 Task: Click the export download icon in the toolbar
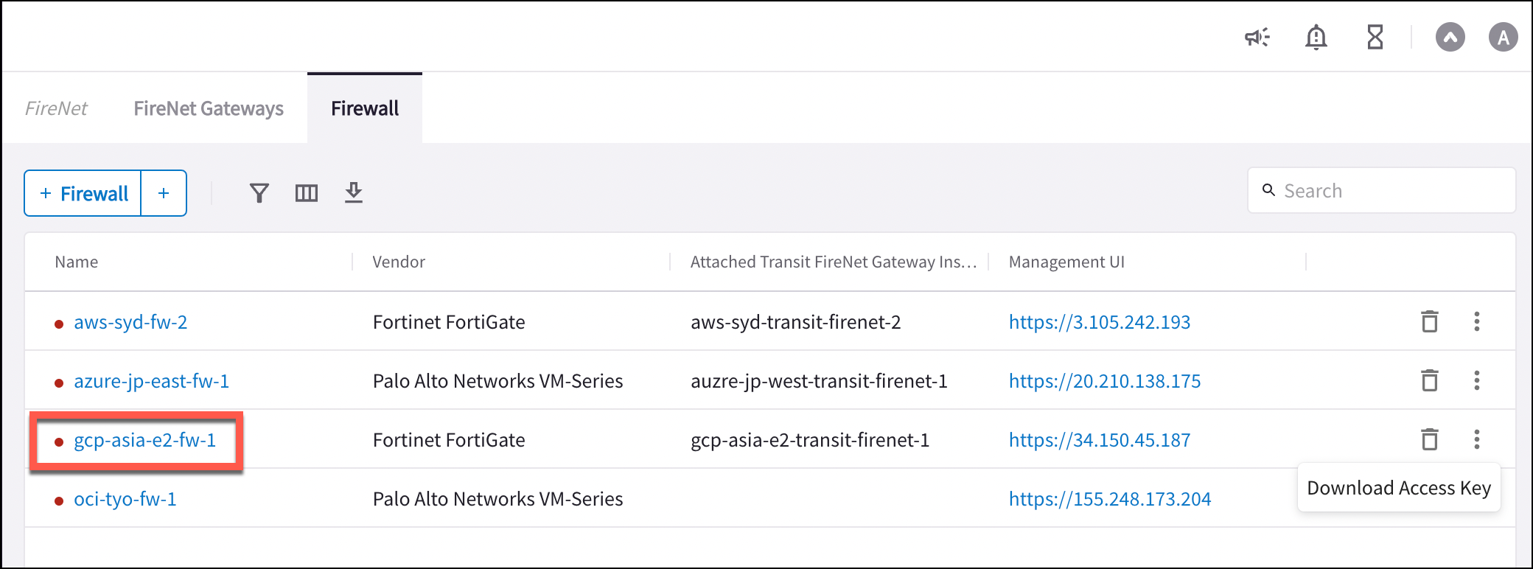click(354, 192)
